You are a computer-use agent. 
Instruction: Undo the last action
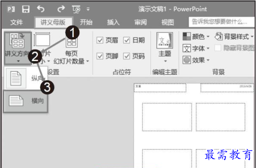pyautogui.click(x=40, y=9)
